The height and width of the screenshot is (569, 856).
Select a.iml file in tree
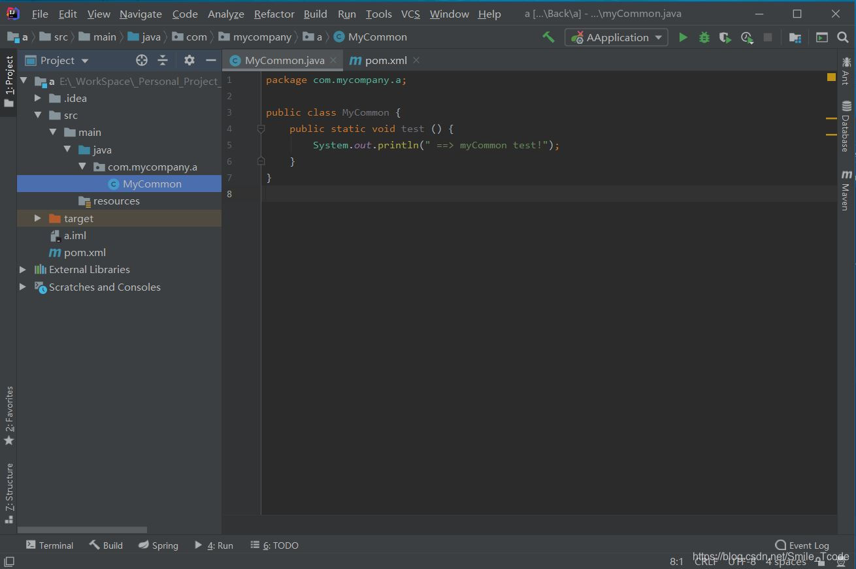click(x=75, y=235)
